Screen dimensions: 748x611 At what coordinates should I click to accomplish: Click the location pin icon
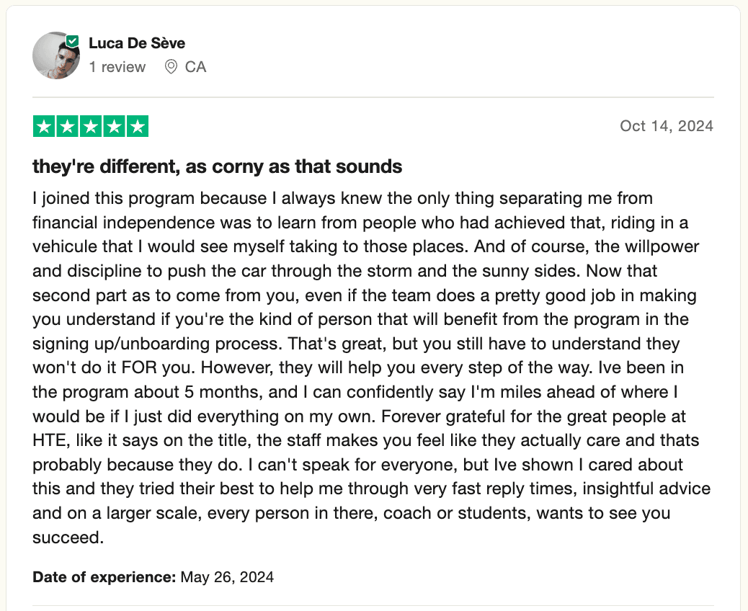(x=171, y=67)
